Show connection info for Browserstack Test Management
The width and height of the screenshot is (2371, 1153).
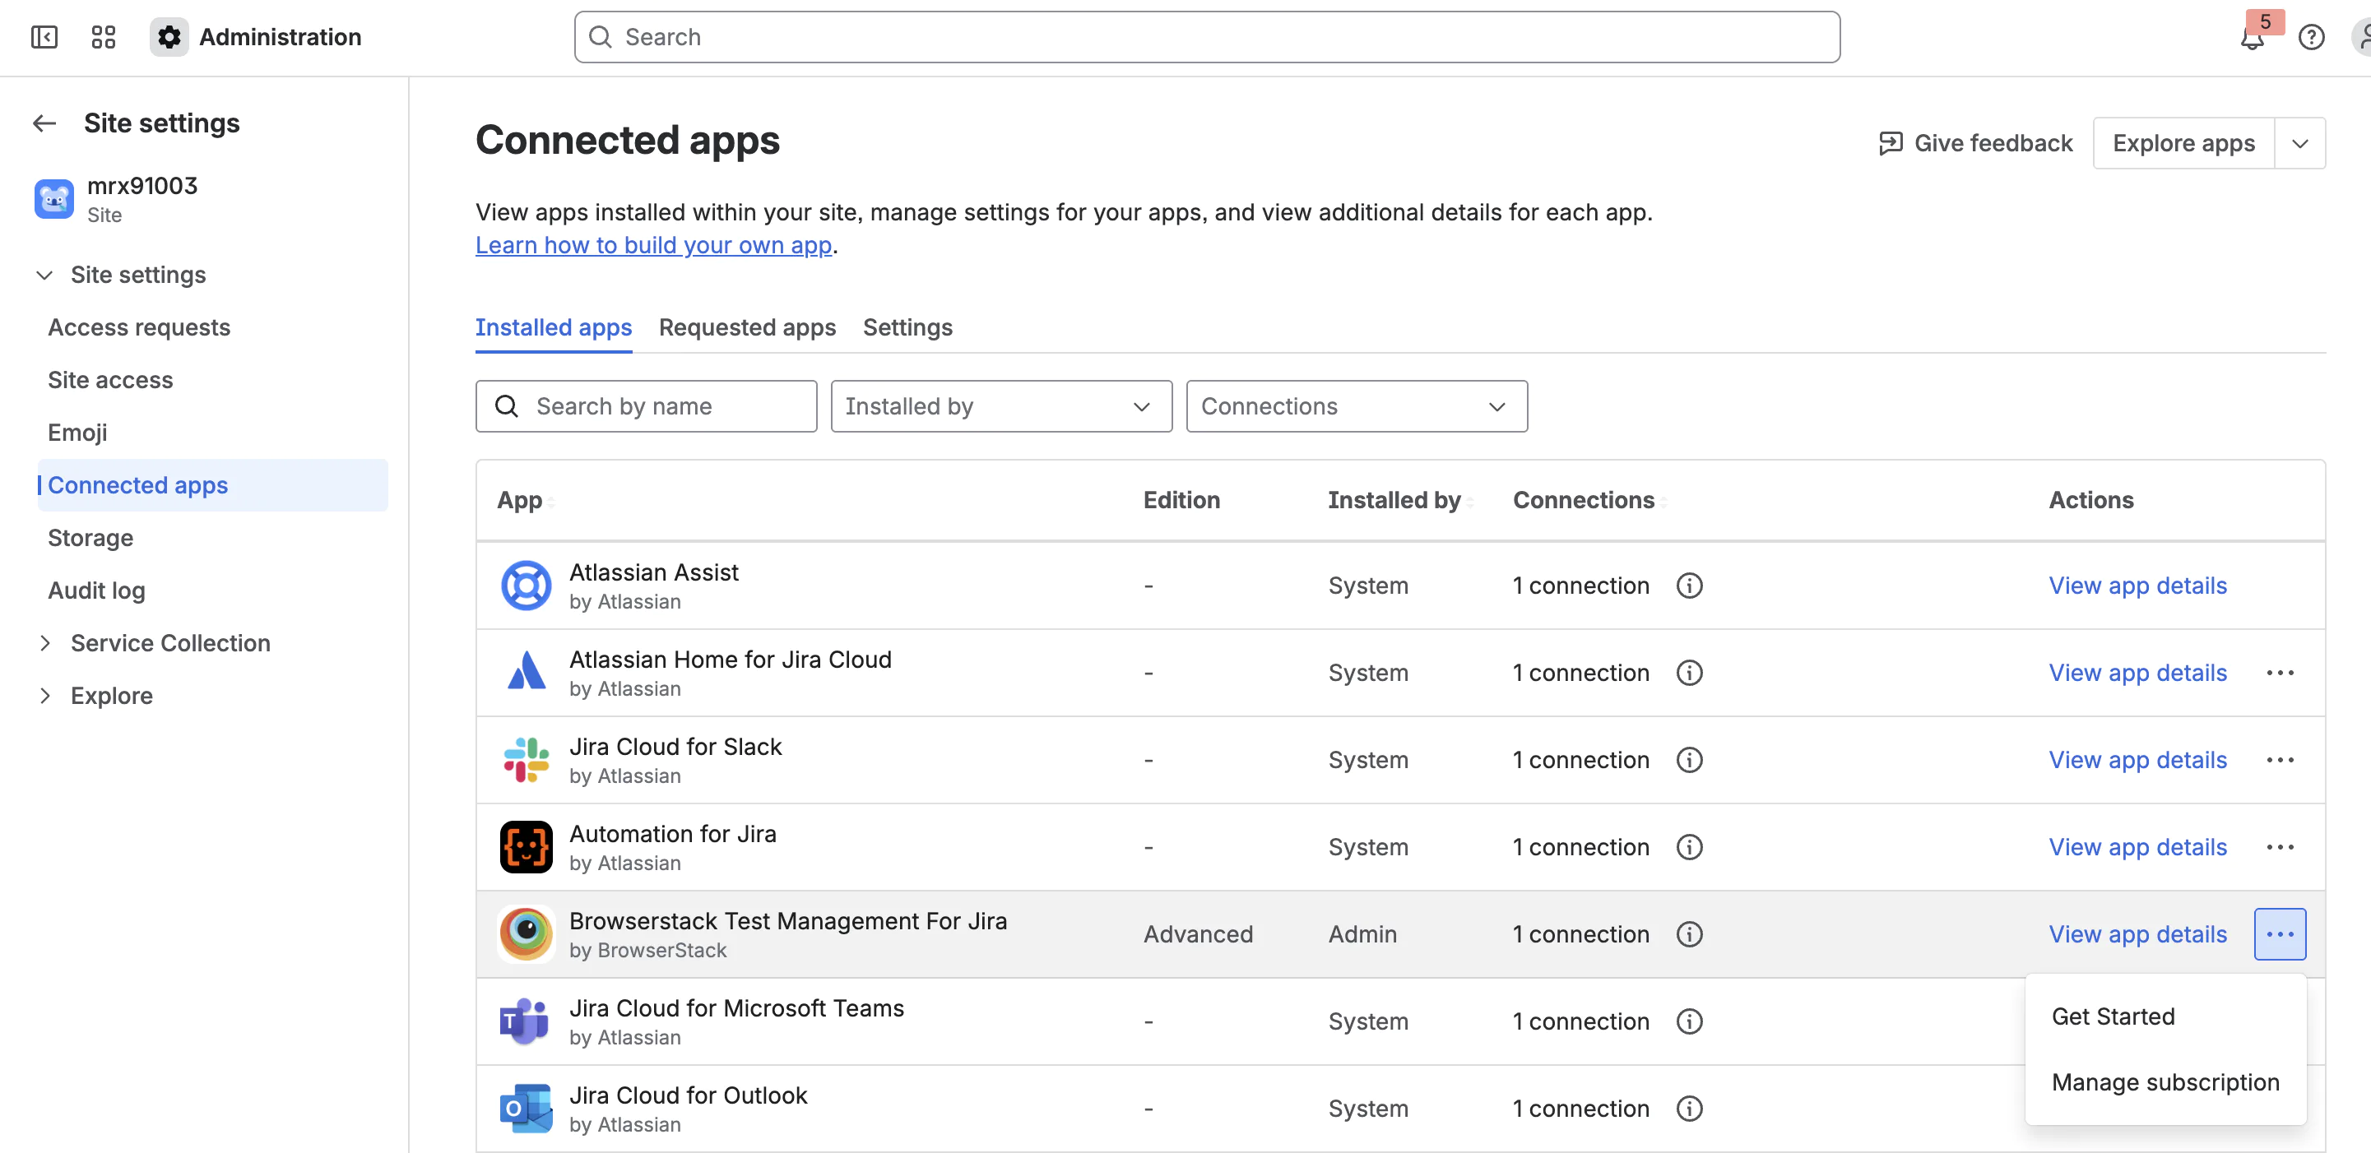click(x=1689, y=934)
